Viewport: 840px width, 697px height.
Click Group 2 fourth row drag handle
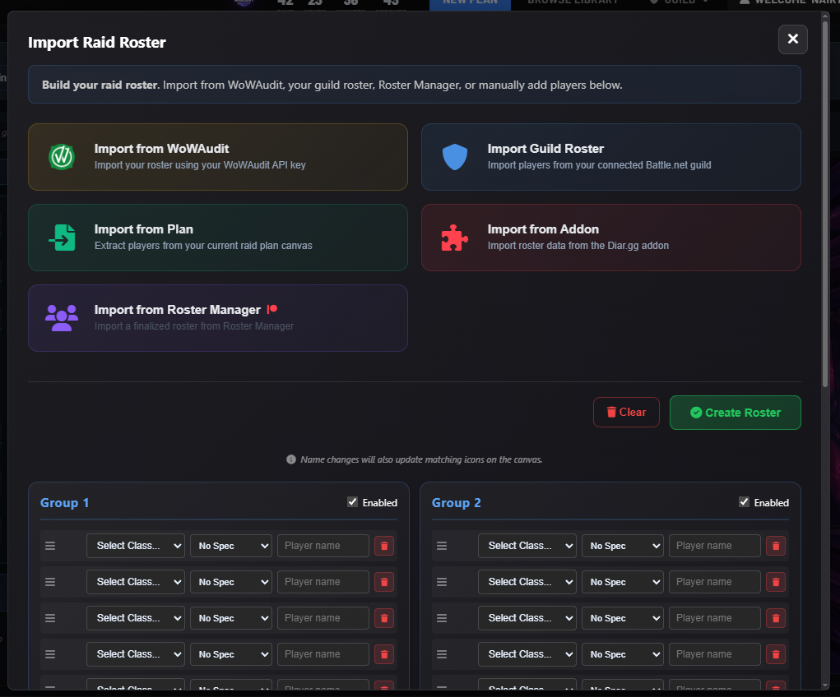442,654
